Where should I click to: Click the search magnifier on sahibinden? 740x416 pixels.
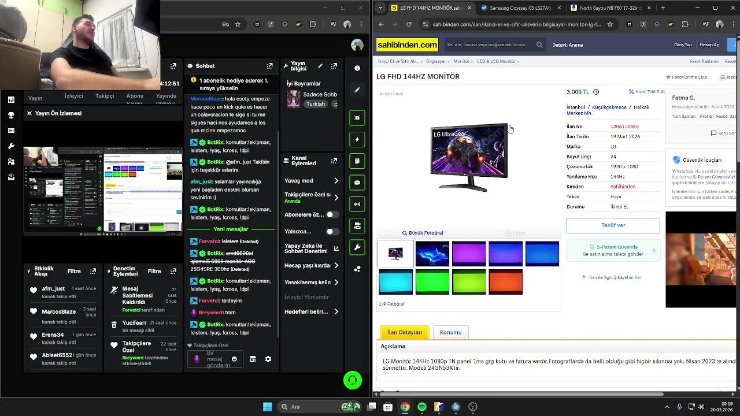pos(539,44)
